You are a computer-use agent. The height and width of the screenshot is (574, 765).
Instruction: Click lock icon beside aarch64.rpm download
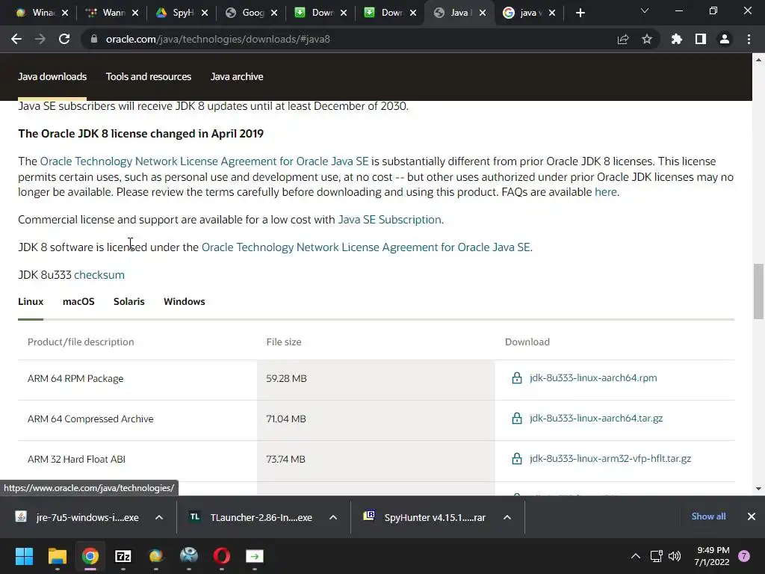[517, 377]
